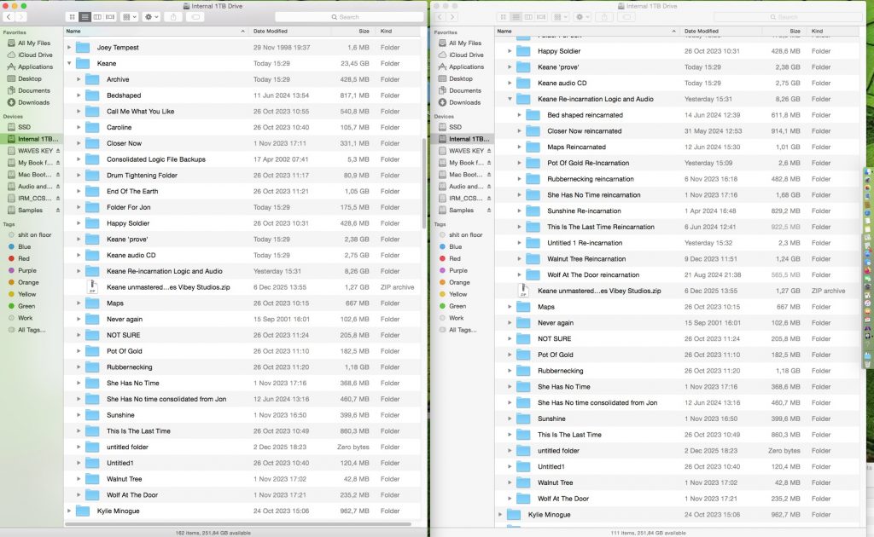Switch left window to icon view
This screenshot has width=874, height=537.
click(x=73, y=16)
